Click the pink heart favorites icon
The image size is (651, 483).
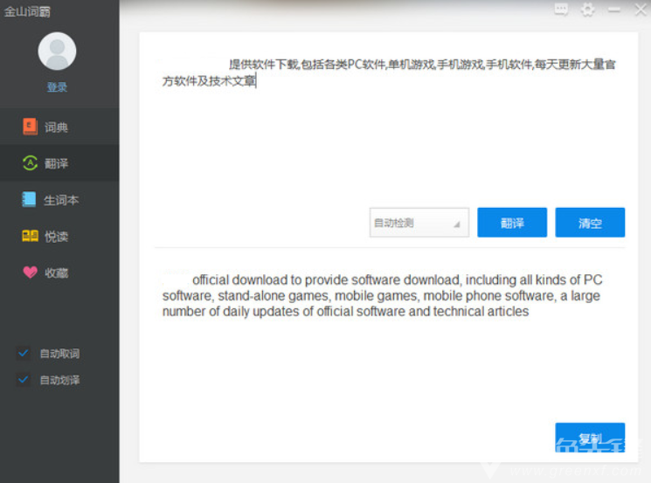click(30, 273)
